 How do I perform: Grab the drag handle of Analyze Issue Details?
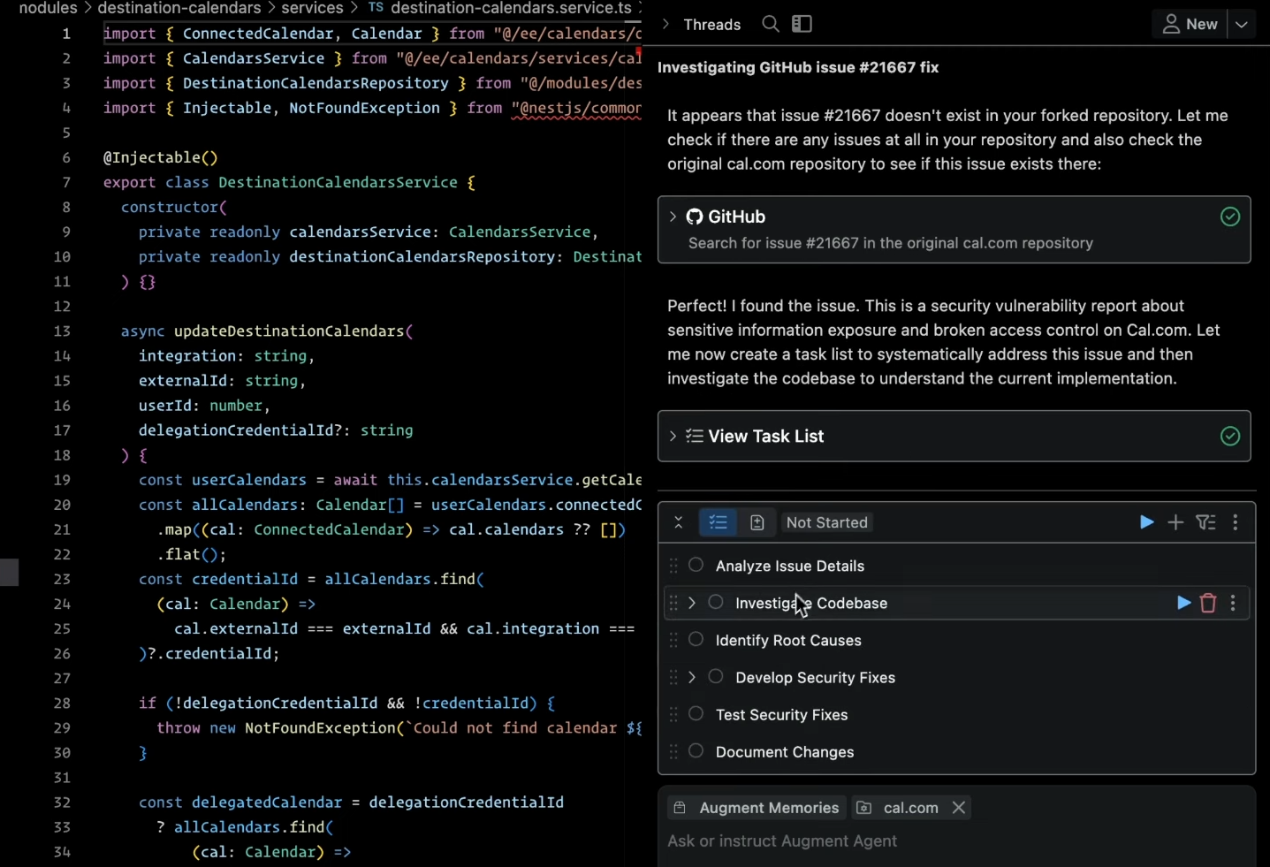[x=673, y=566]
